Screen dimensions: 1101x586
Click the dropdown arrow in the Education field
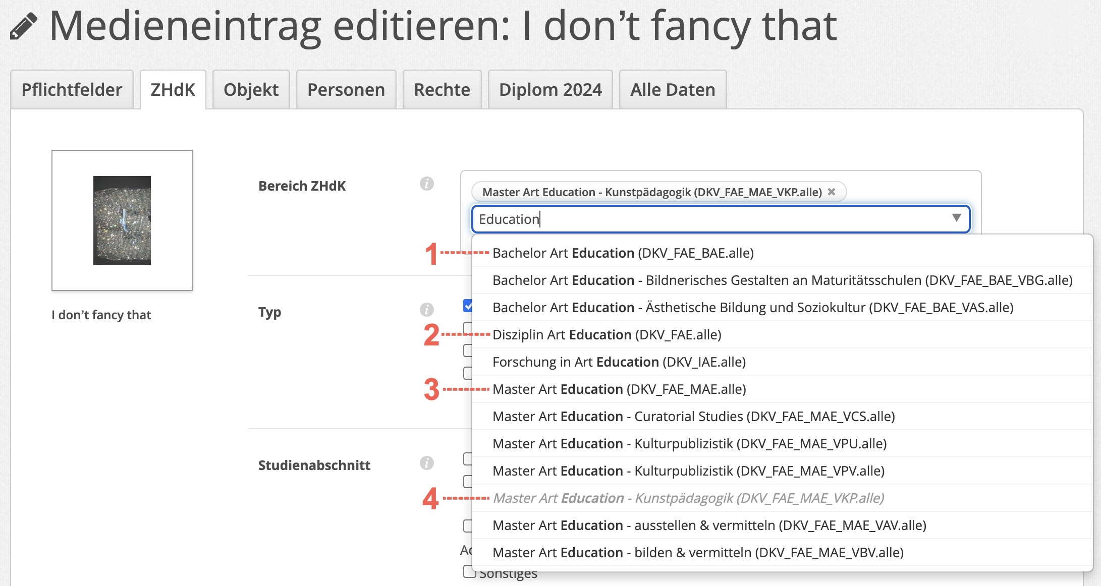click(x=956, y=218)
